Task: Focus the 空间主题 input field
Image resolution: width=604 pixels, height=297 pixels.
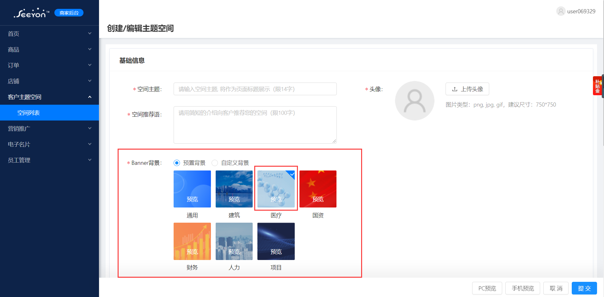Action: pos(255,89)
